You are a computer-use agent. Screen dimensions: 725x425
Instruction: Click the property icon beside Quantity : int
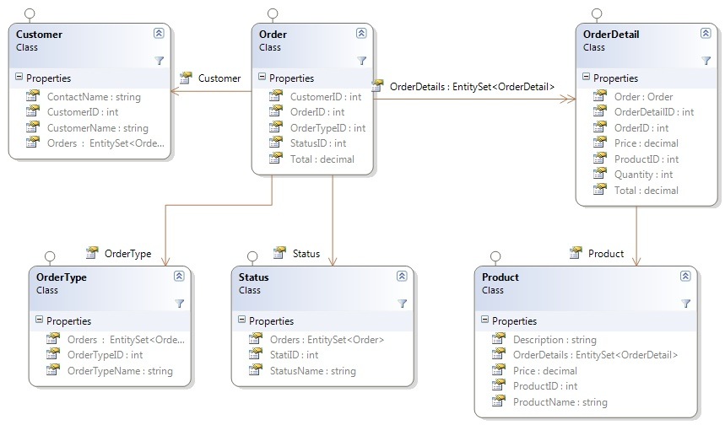[600, 173]
